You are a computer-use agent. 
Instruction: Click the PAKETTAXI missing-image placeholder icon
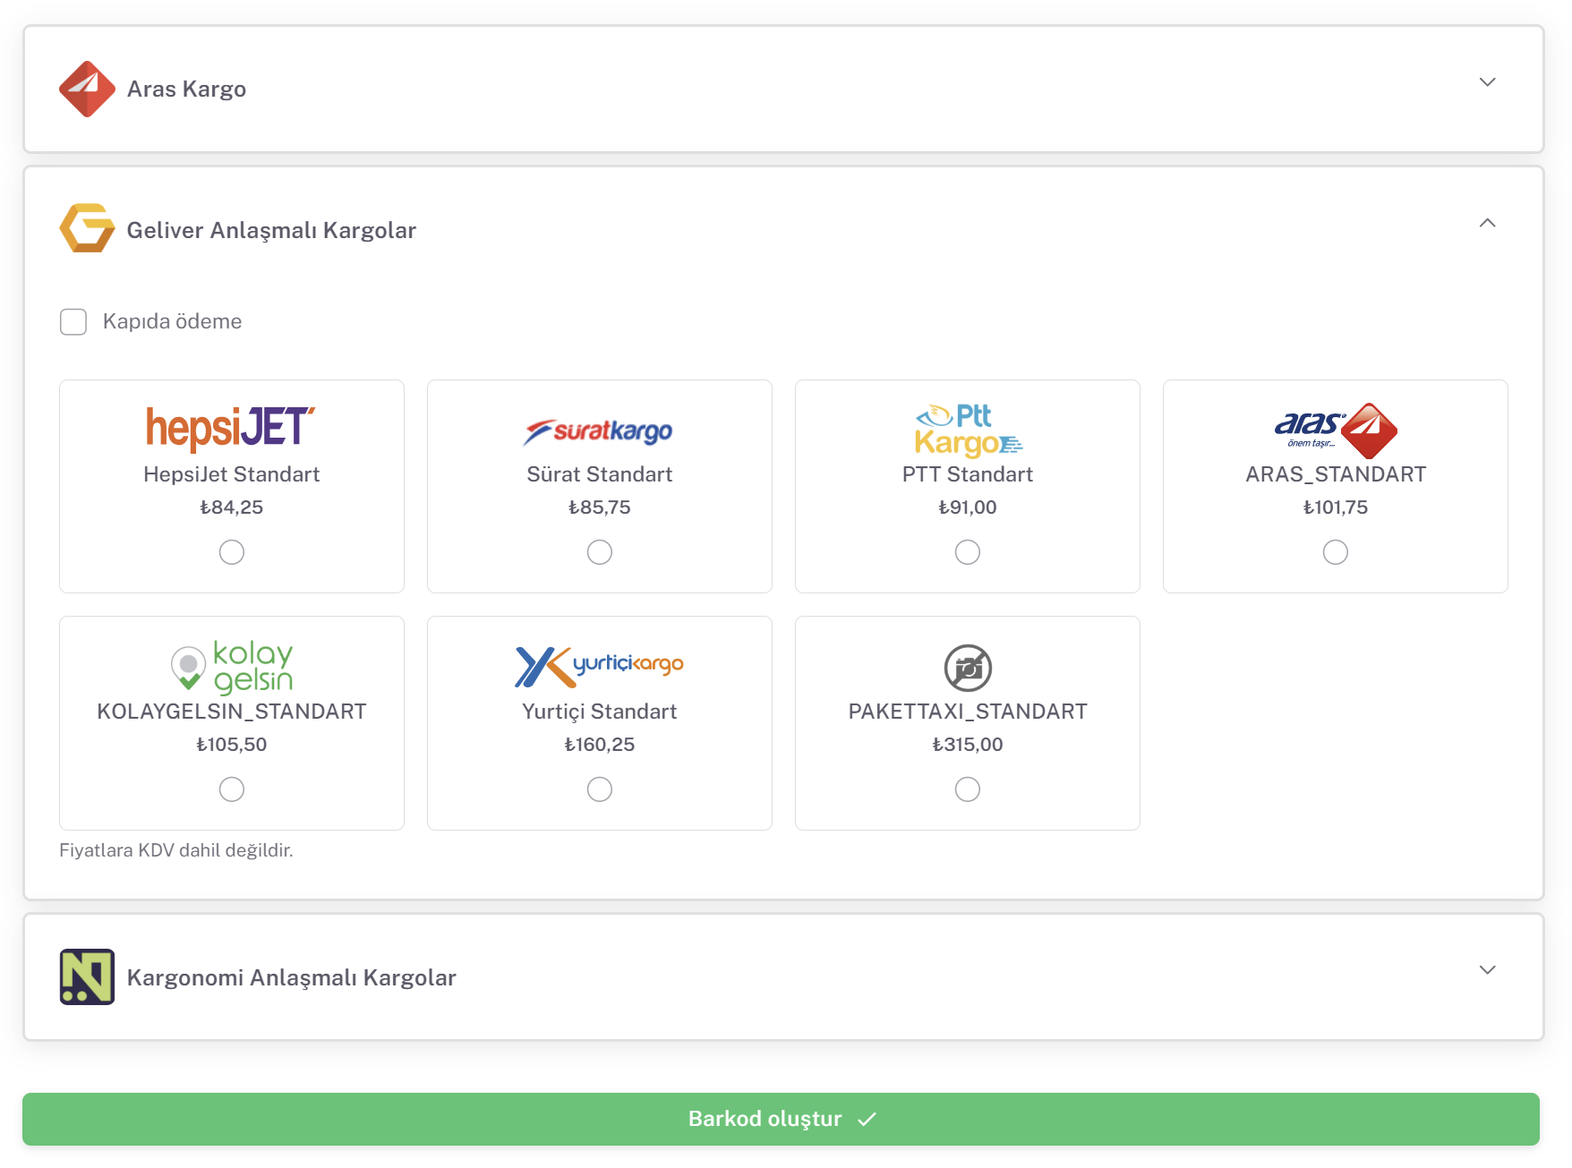[967, 668]
